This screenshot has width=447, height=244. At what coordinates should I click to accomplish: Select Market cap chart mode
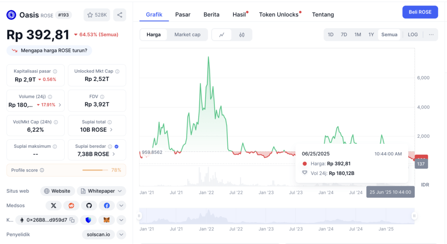[187, 35]
